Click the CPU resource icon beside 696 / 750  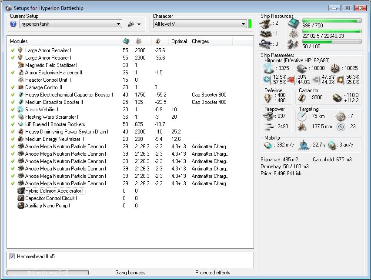294,23
